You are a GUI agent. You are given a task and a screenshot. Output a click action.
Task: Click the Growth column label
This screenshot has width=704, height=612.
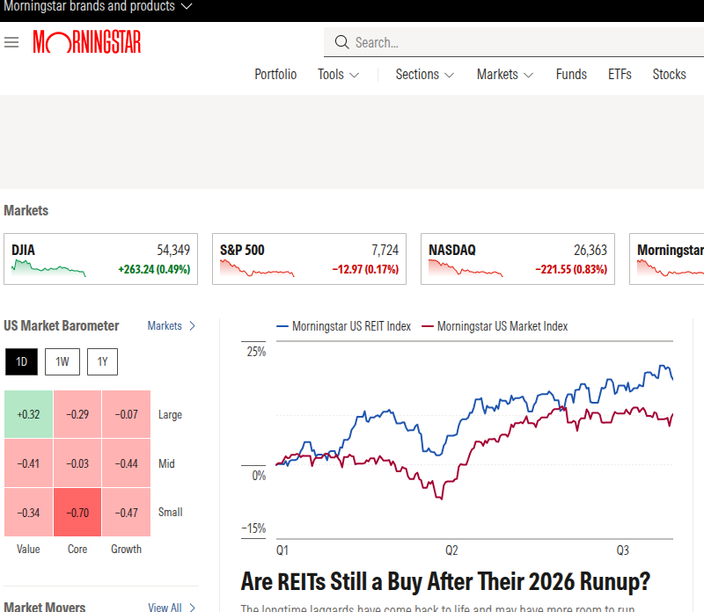pyautogui.click(x=126, y=550)
